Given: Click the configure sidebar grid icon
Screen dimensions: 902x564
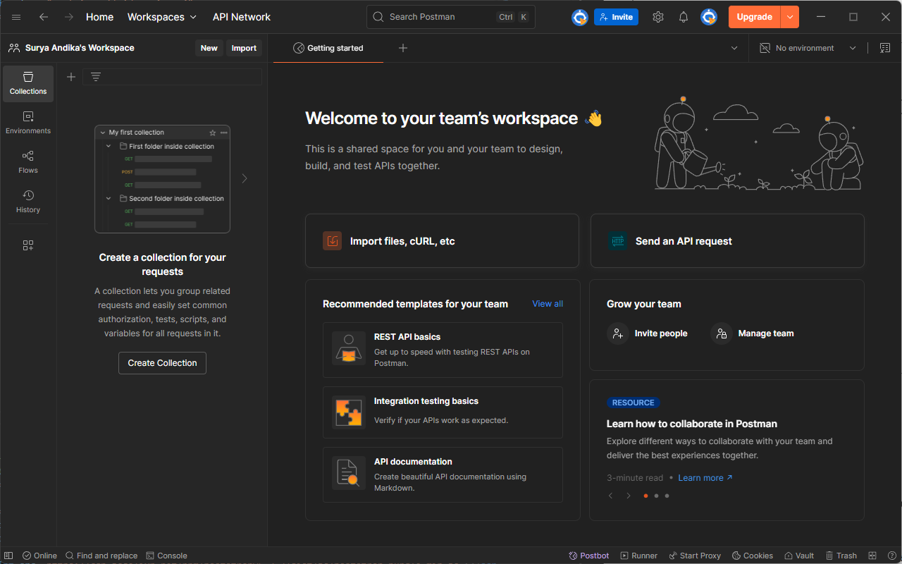Looking at the screenshot, I should click(28, 245).
